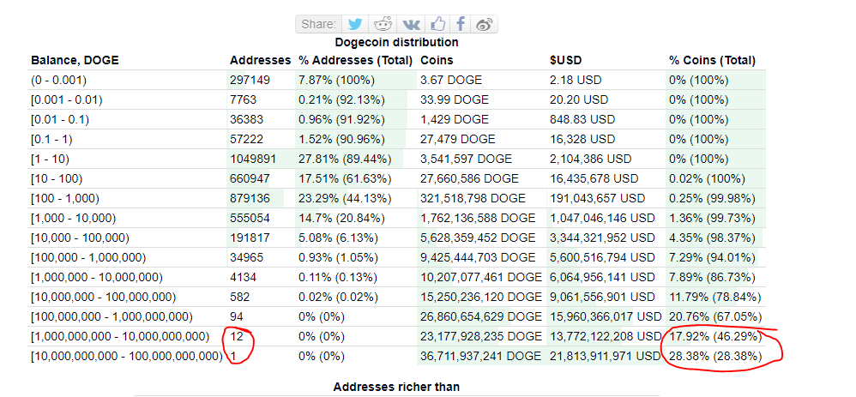
Task: Select the "[100,000,000 - 1,000,000,000)" balance range
Action: coord(112,316)
